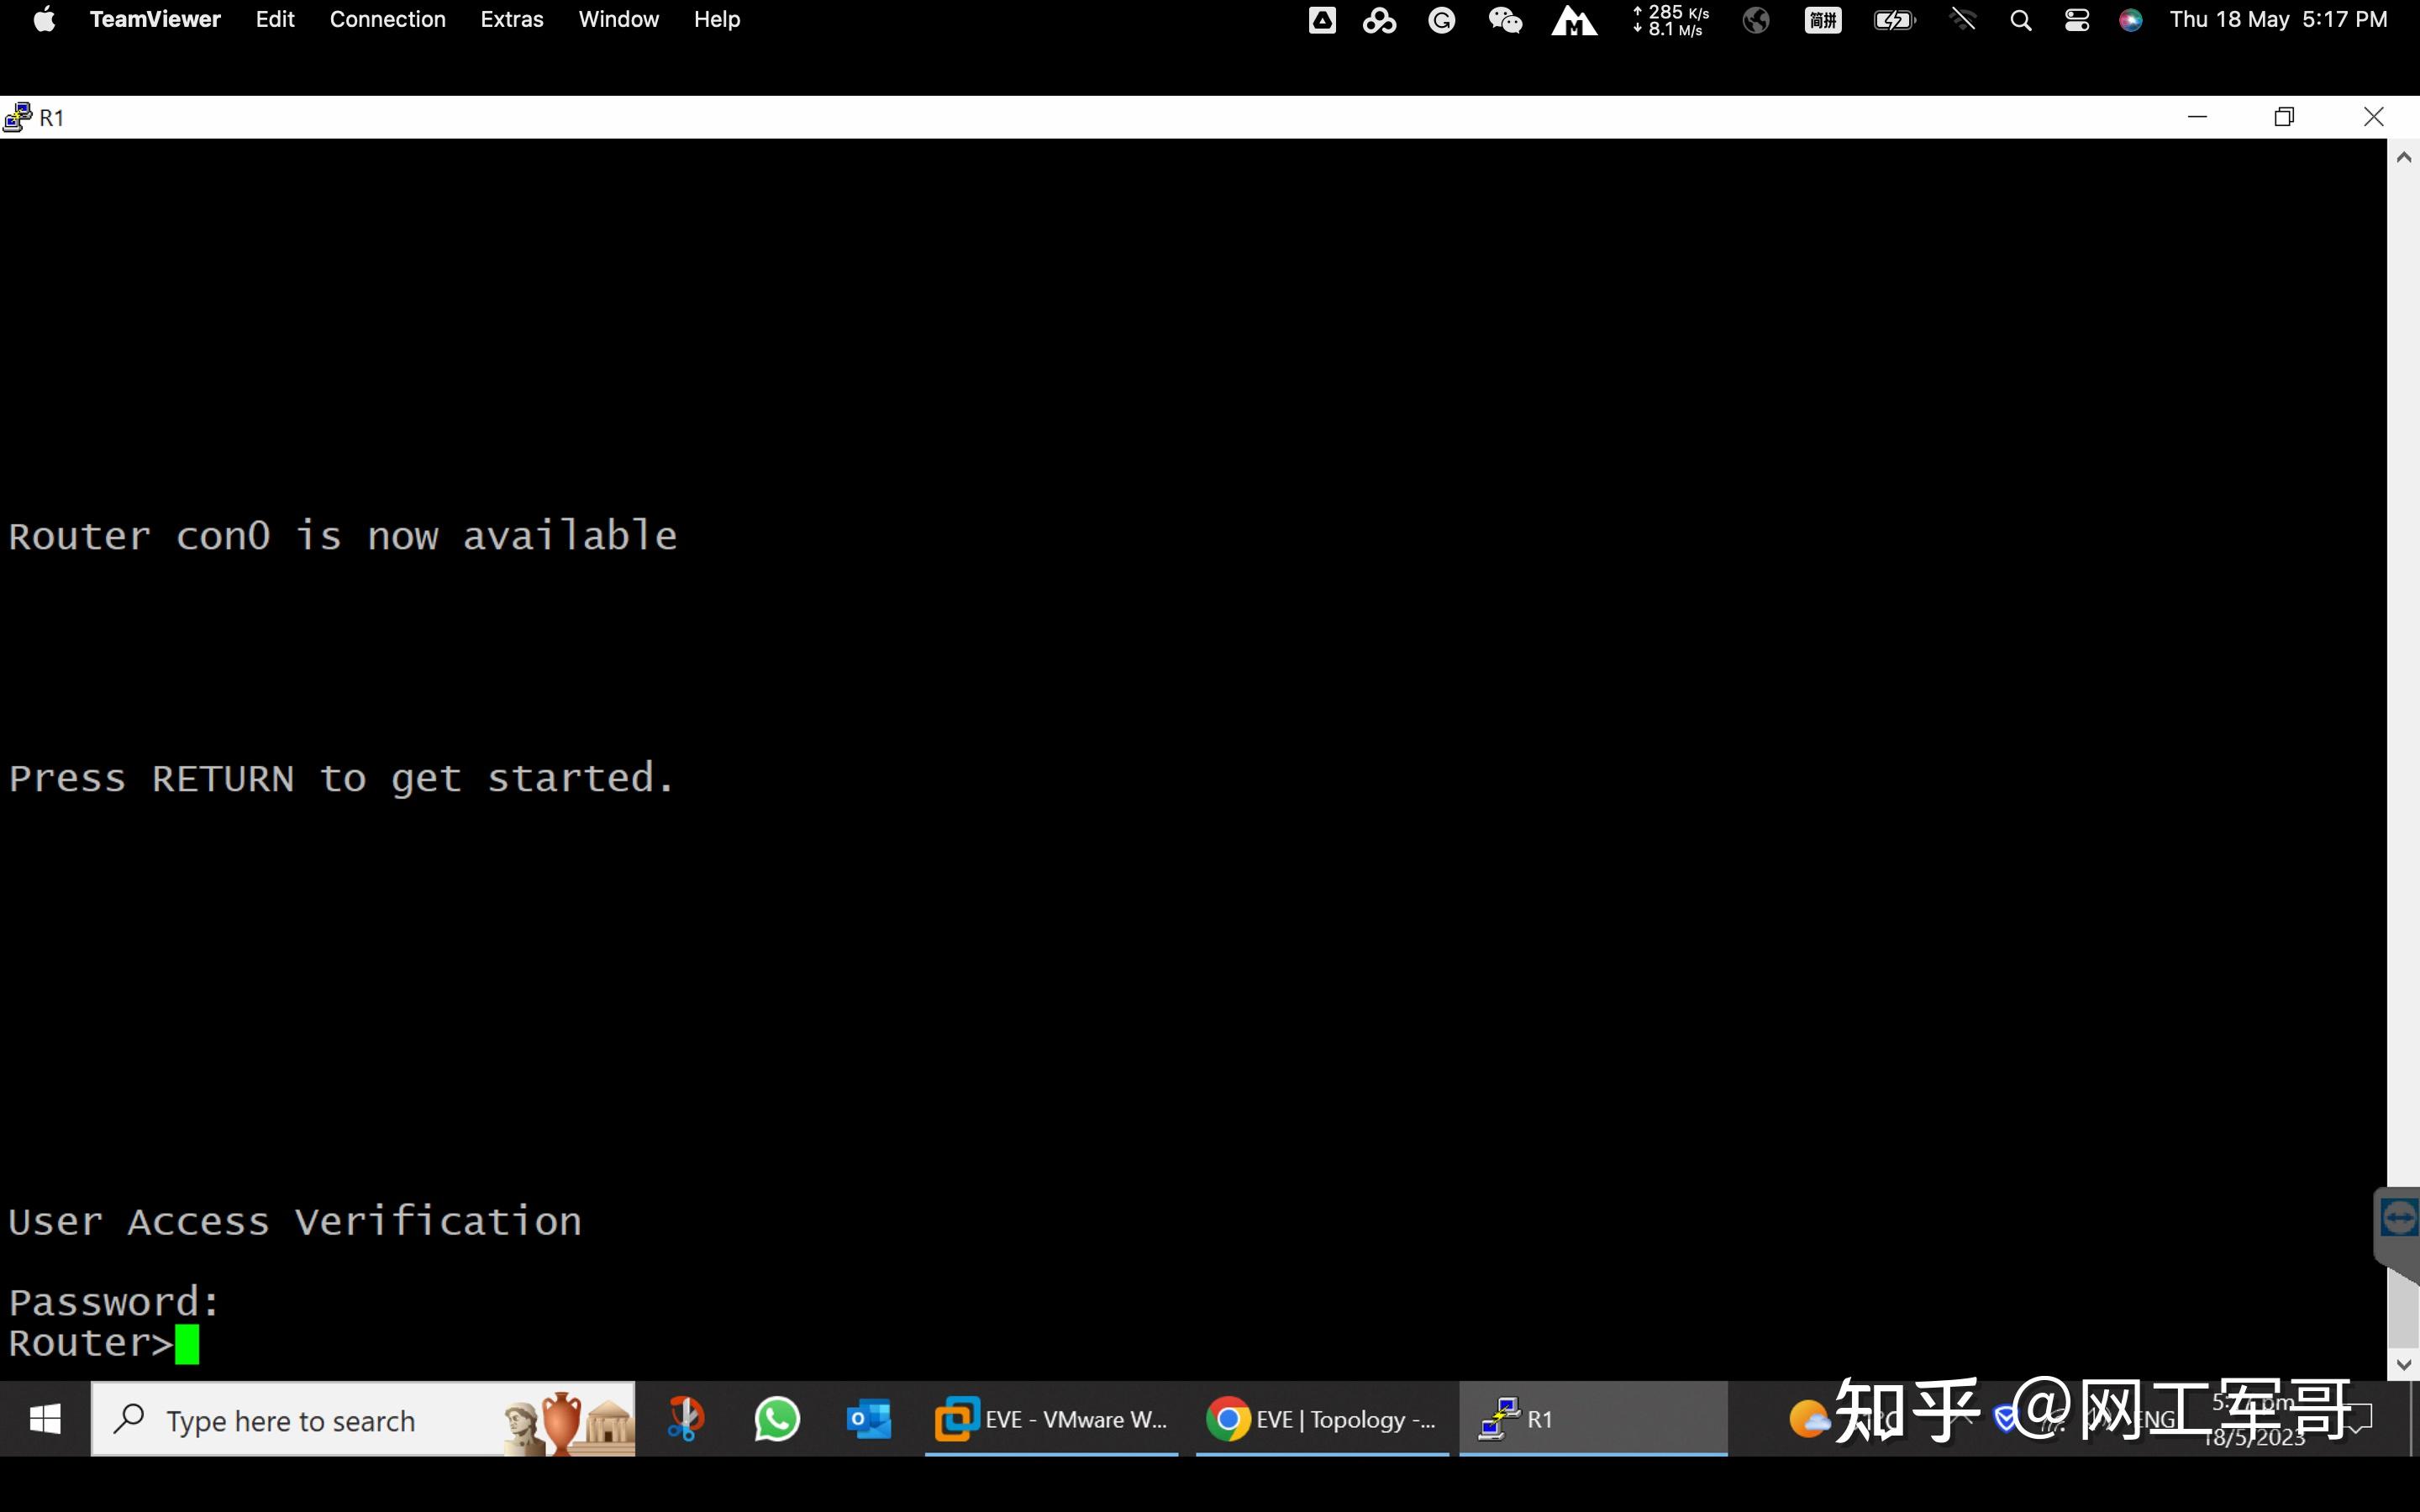Open the Extras menu
This screenshot has width=2420, height=1512.
[511, 20]
